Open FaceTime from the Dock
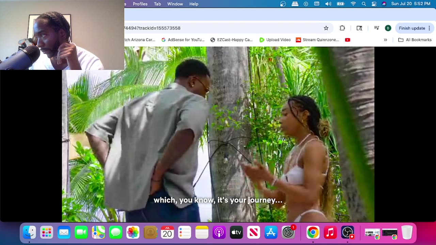Screen dimensions: 436x245 coord(81,233)
